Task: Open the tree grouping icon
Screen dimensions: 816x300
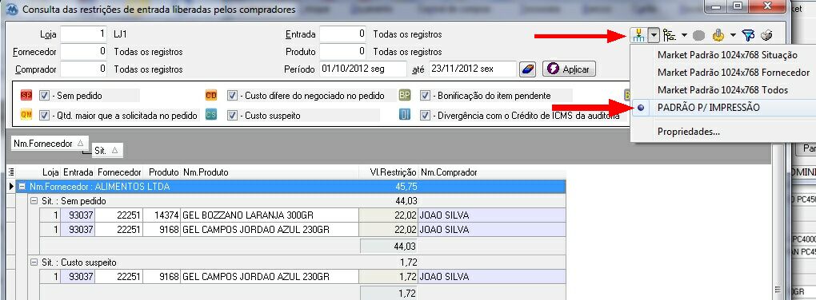Action: 670,35
